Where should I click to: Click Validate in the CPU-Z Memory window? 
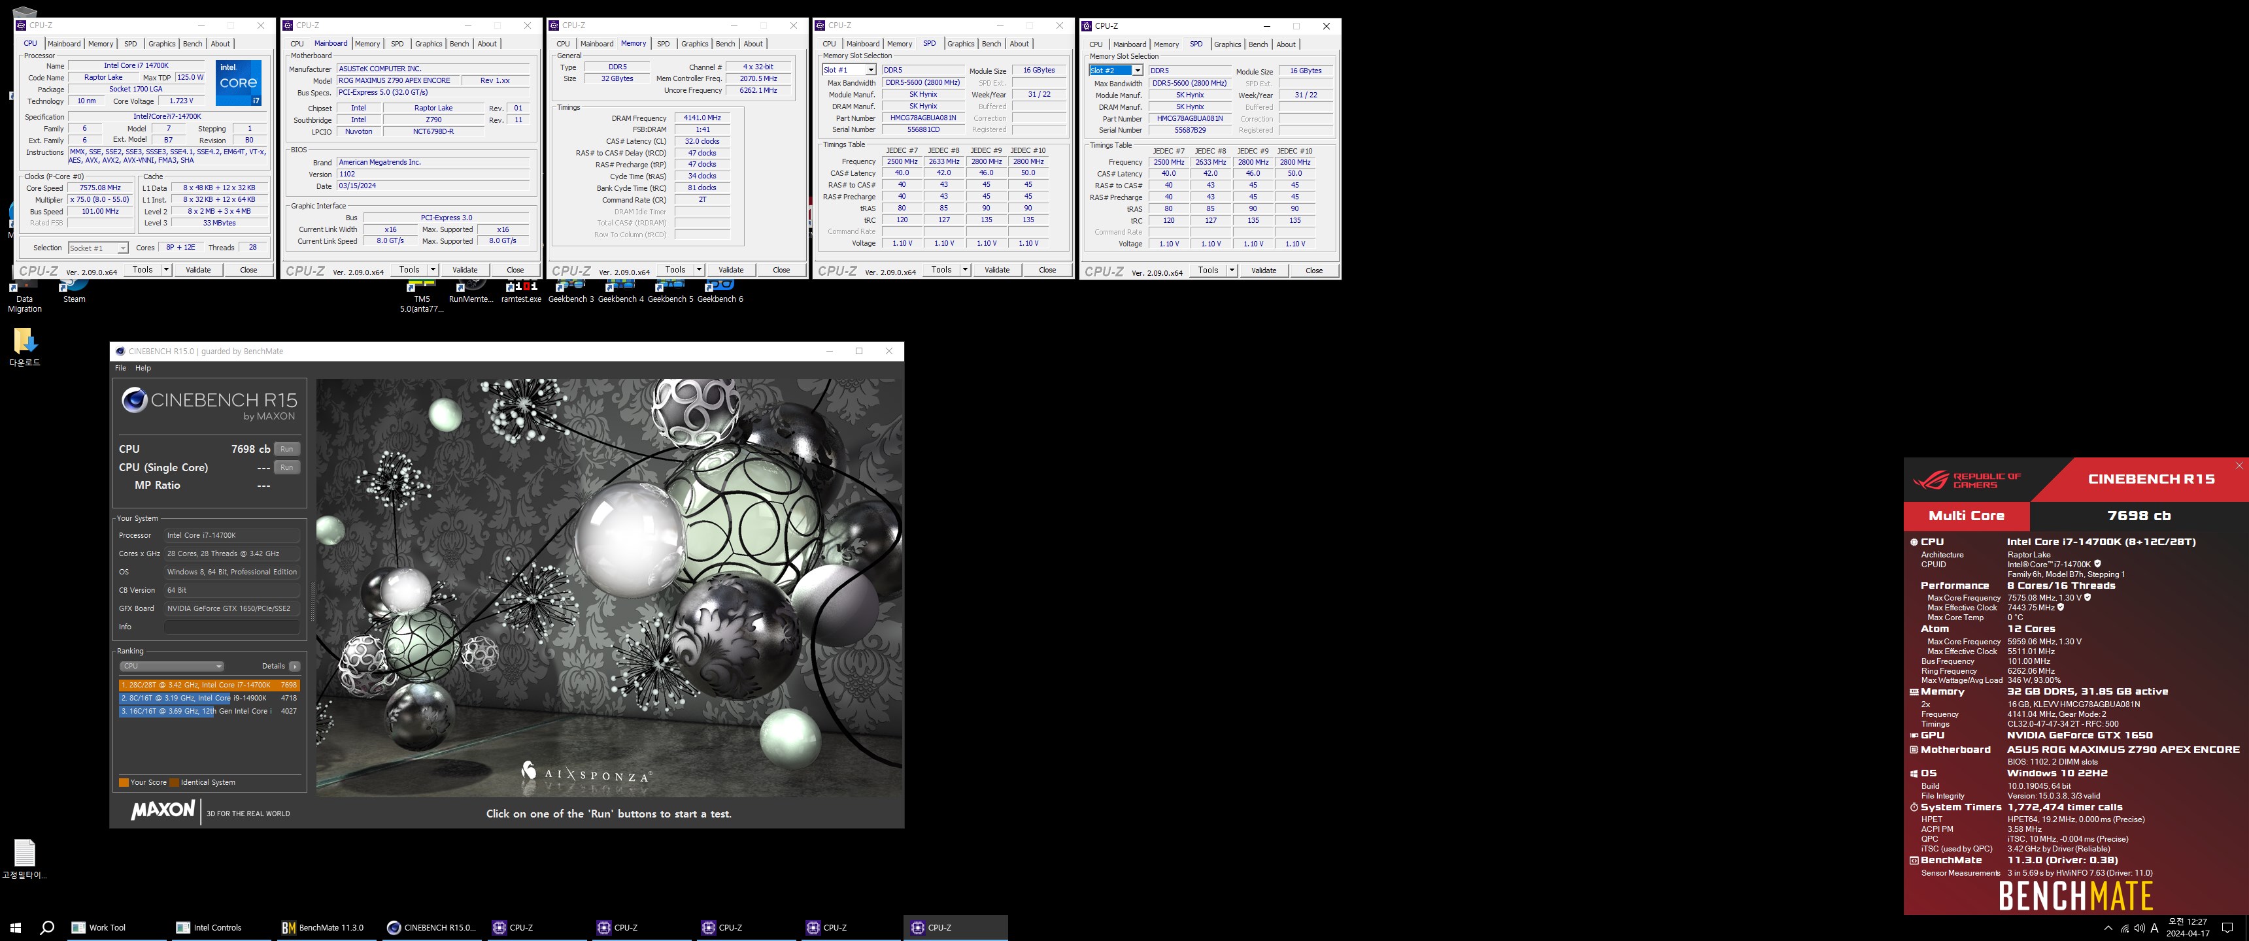click(731, 270)
